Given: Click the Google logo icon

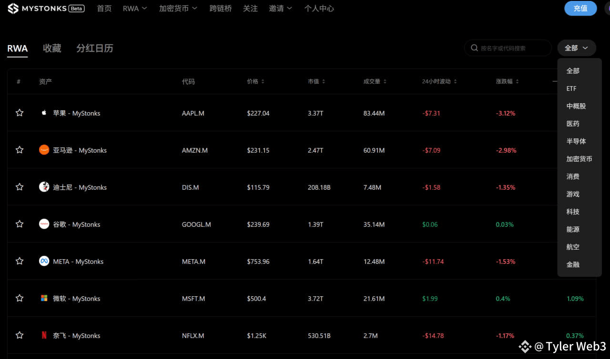Looking at the screenshot, I should tap(44, 224).
